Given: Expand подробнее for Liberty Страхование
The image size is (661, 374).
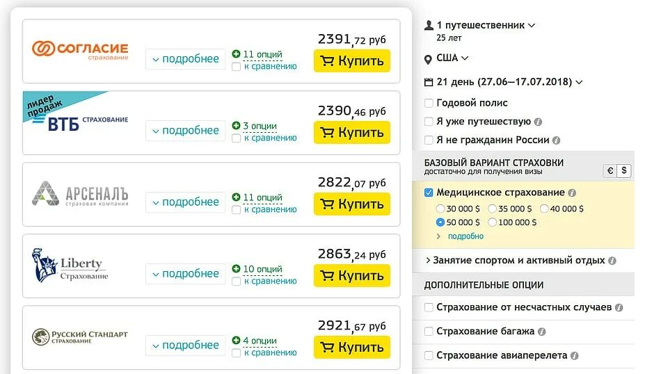Looking at the screenshot, I should point(186,274).
